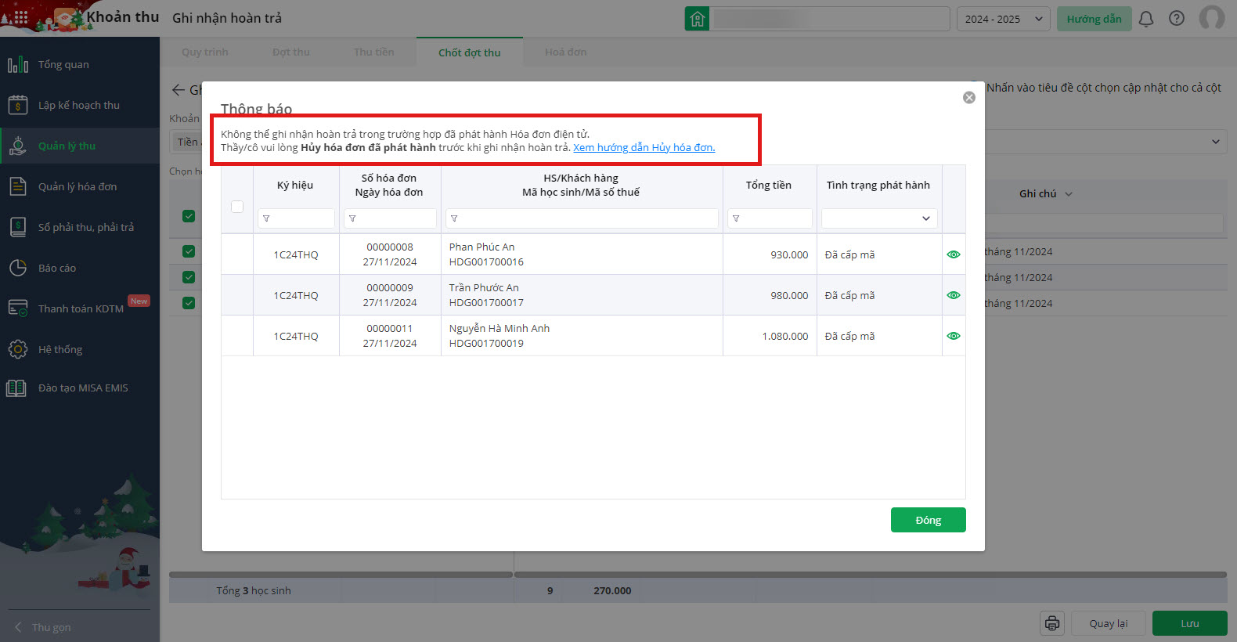Screen dimensions: 1237x642
Task: Open the app grid launcher icon
Action: (x=21, y=17)
